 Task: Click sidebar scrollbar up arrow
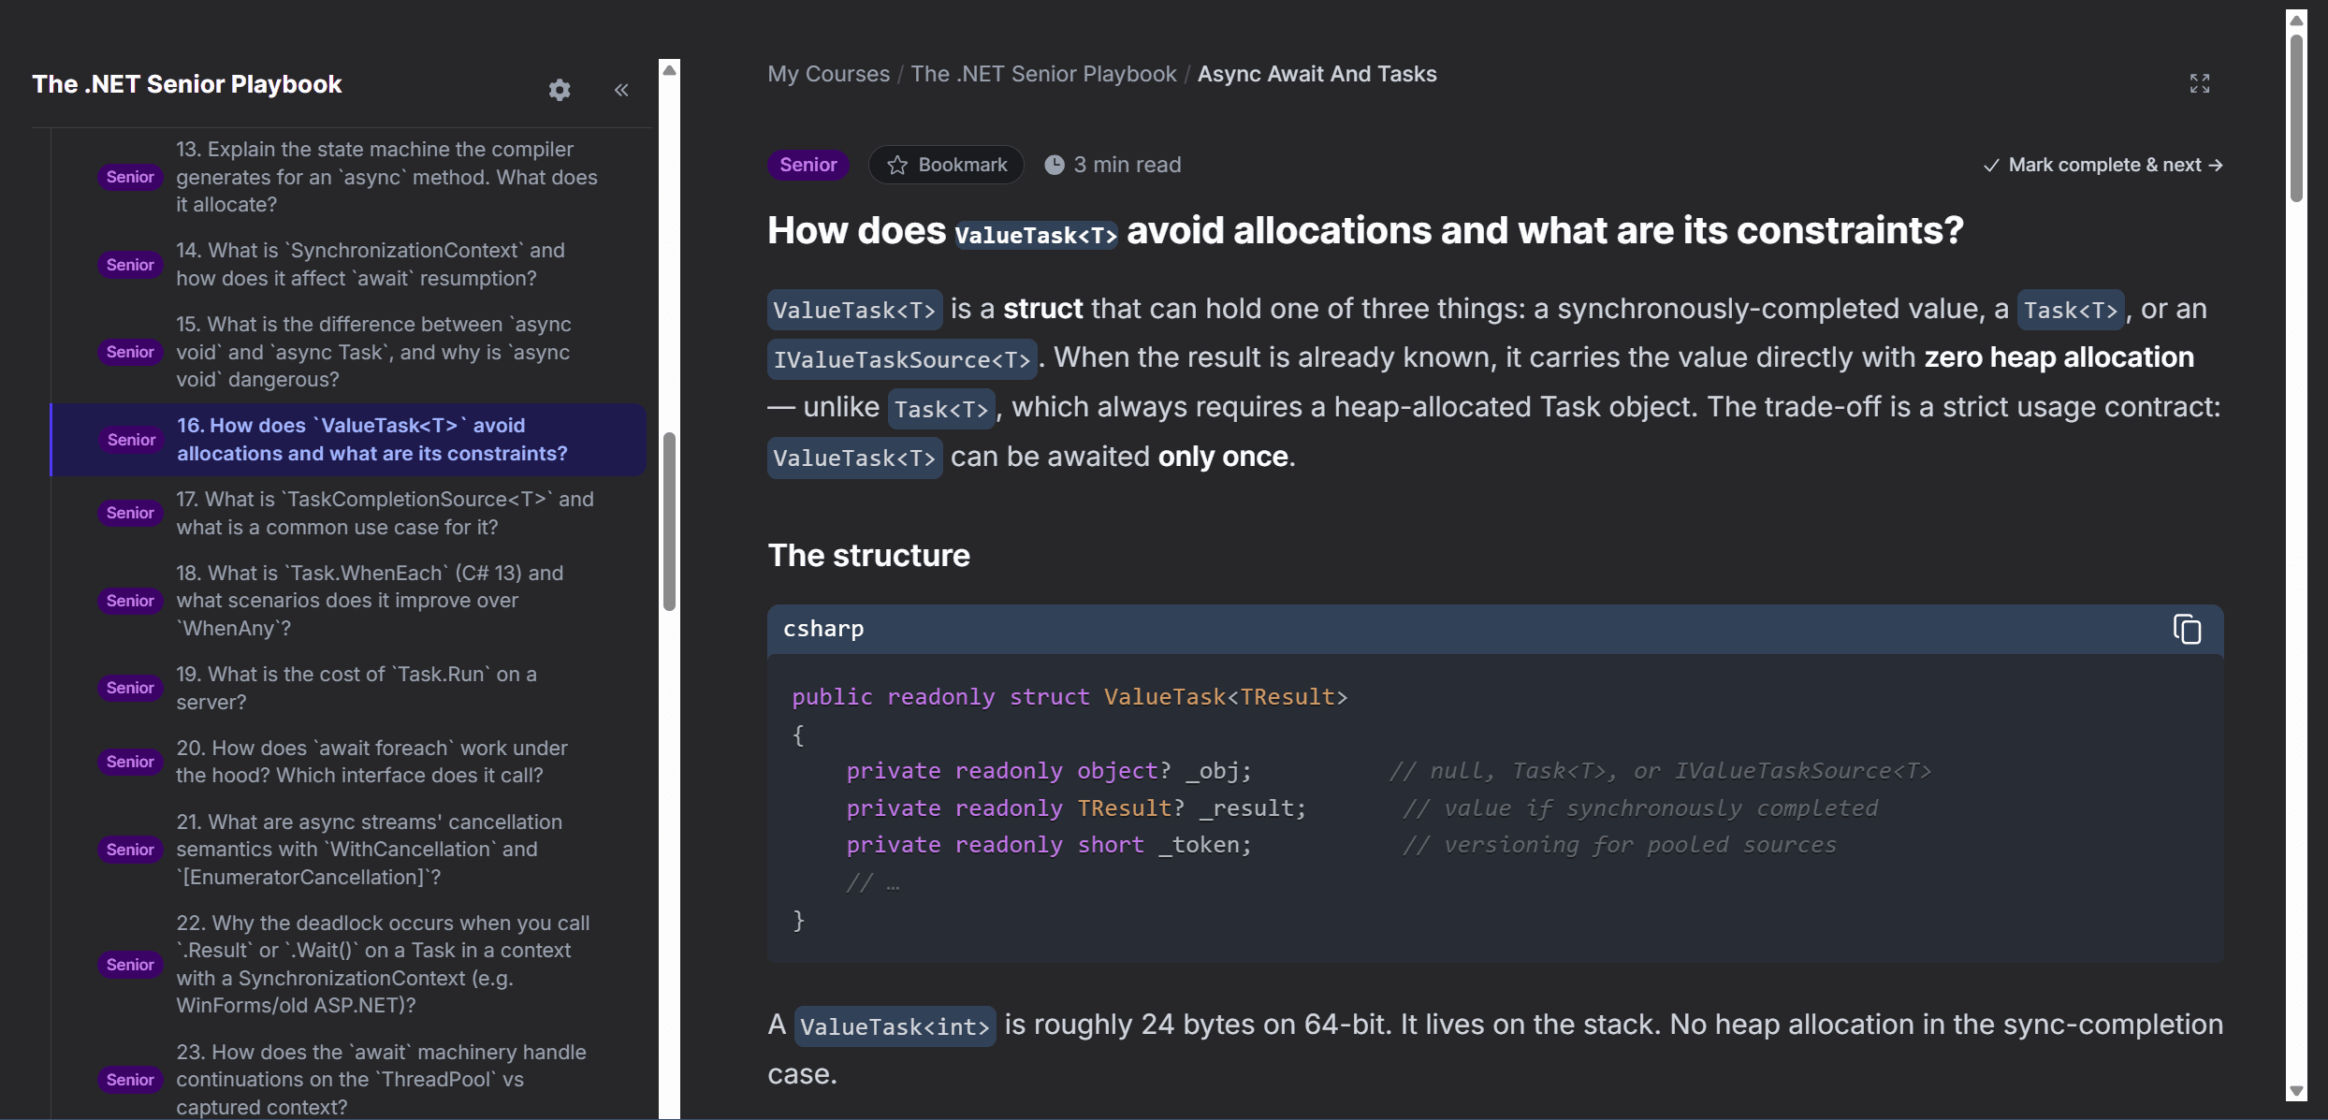point(669,69)
